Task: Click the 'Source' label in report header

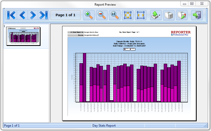Action: pyautogui.click(x=76, y=35)
